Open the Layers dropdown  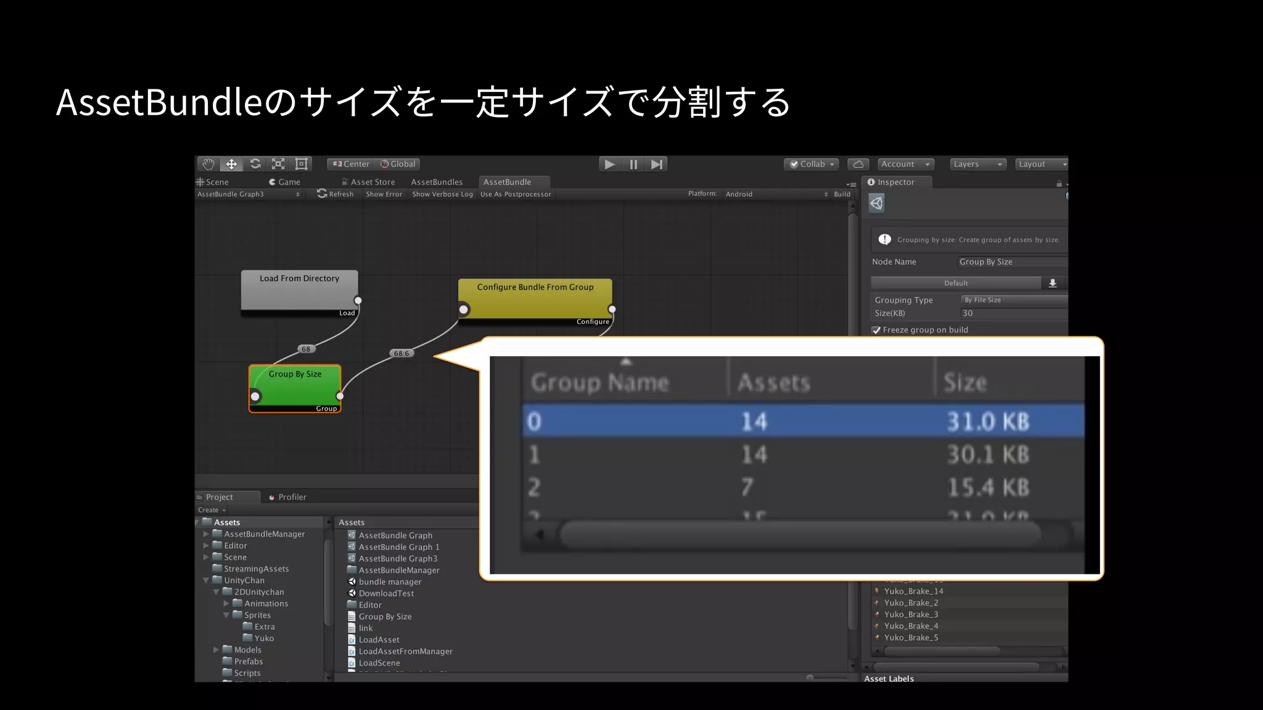(977, 164)
